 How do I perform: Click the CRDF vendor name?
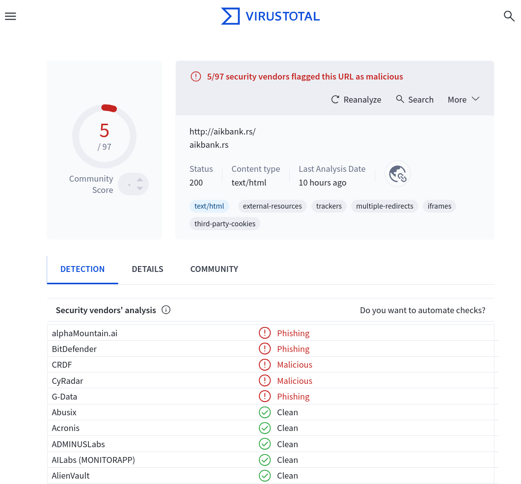pyautogui.click(x=62, y=365)
